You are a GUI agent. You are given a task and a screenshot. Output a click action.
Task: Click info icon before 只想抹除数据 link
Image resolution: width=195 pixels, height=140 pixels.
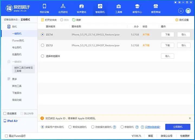142,127
